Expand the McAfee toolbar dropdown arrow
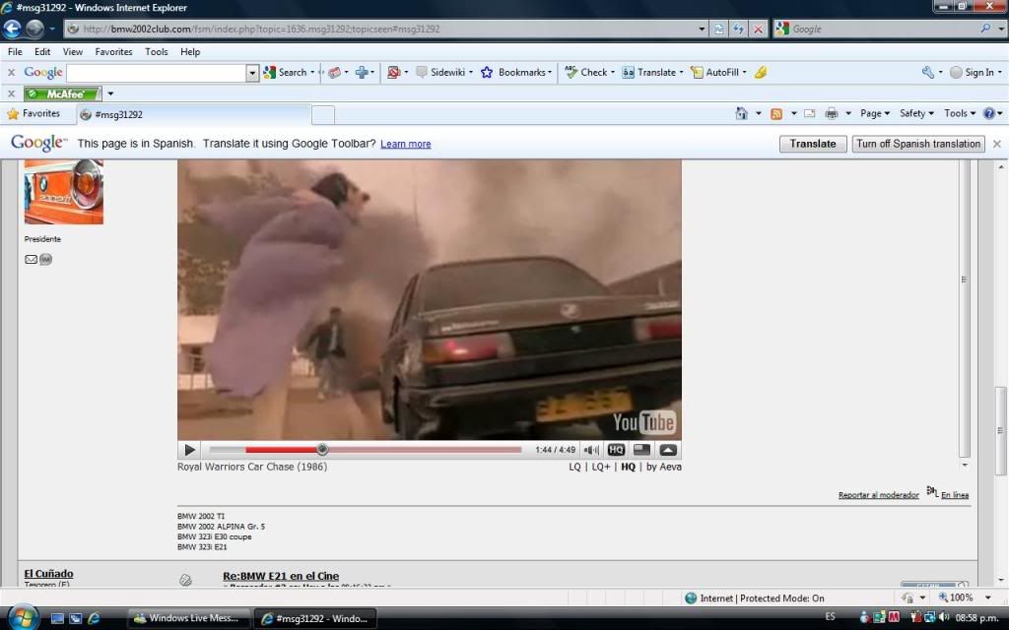 [110, 94]
